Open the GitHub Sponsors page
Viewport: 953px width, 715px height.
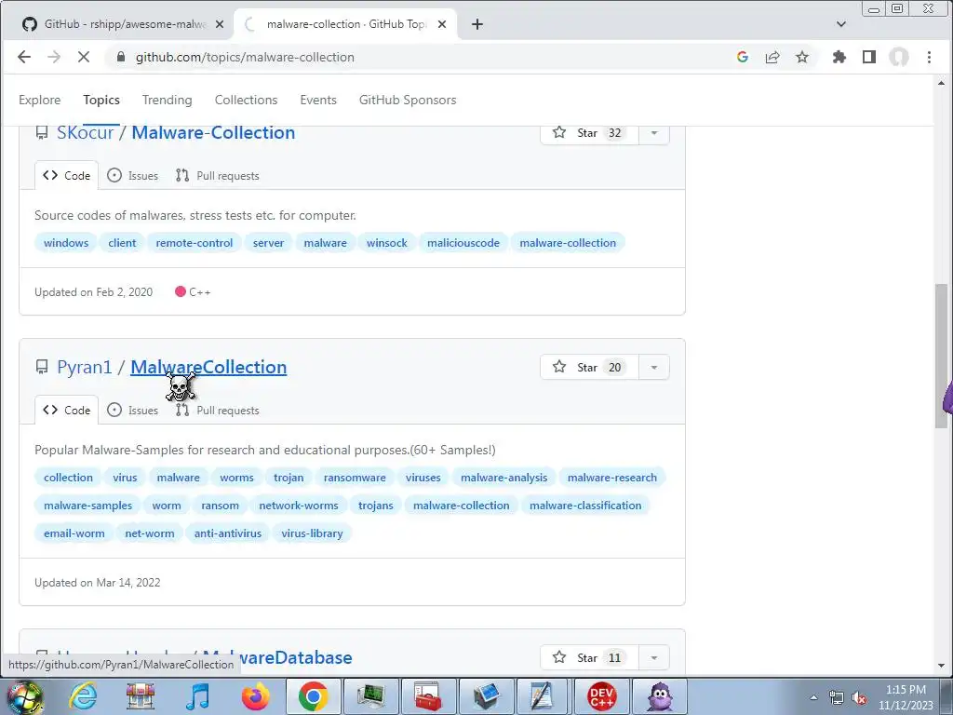point(408,100)
